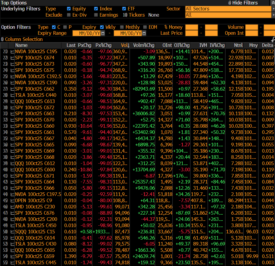Image resolution: width=275 pixels, height=266 pixels.
Task: Open chart icon for OPEN 10Oct25 C9
Action: [12, 200]
